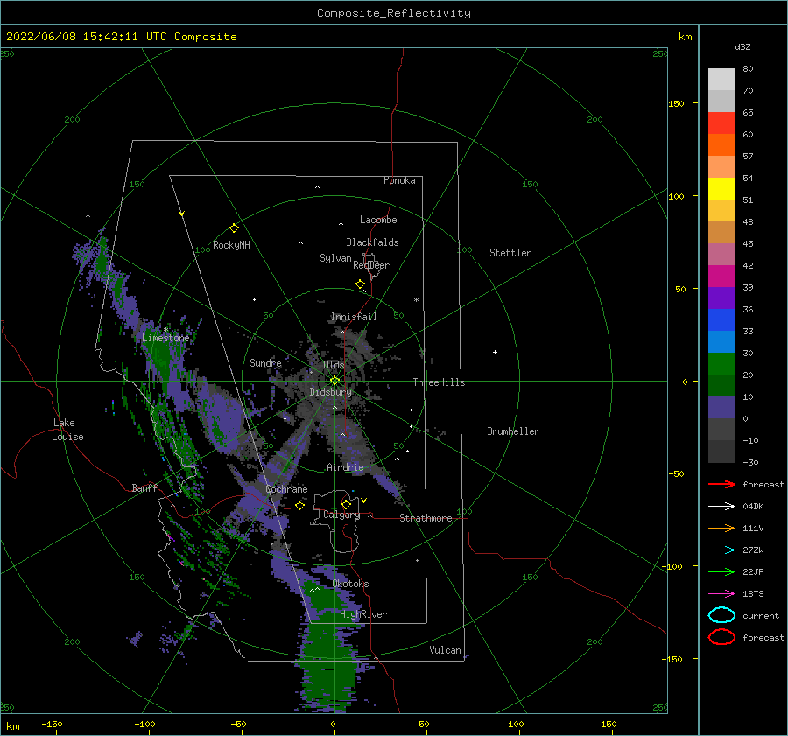This screenshot has height=736, width=788.
Task: Click the Blackfalds town label
Action: (372, 242)
